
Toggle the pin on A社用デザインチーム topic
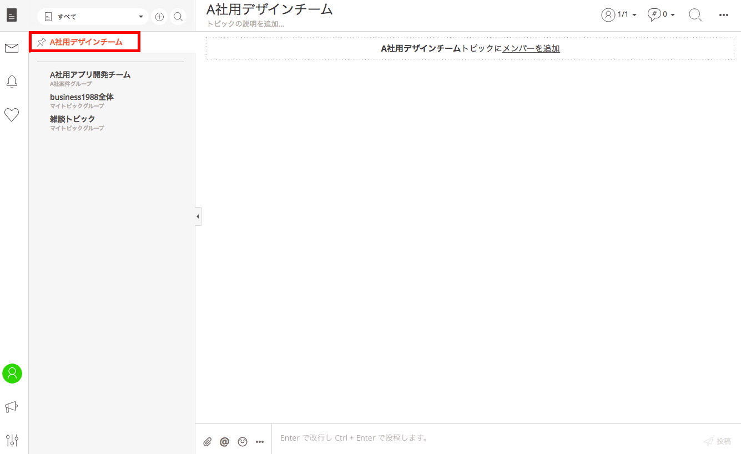point(41,42)
